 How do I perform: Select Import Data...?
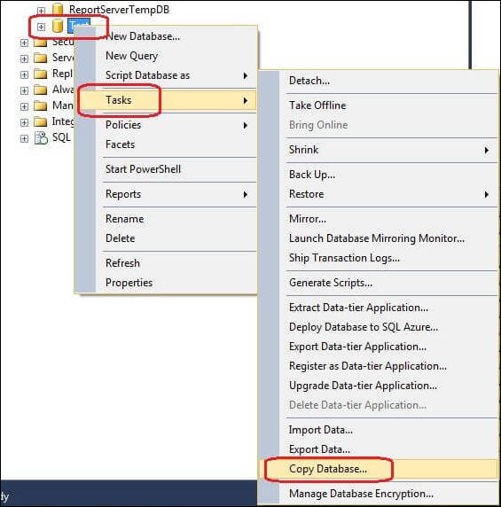(x=378, y=430)
